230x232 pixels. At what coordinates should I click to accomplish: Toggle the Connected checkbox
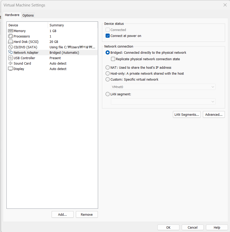pyautogui.click(x=108, y=30)
